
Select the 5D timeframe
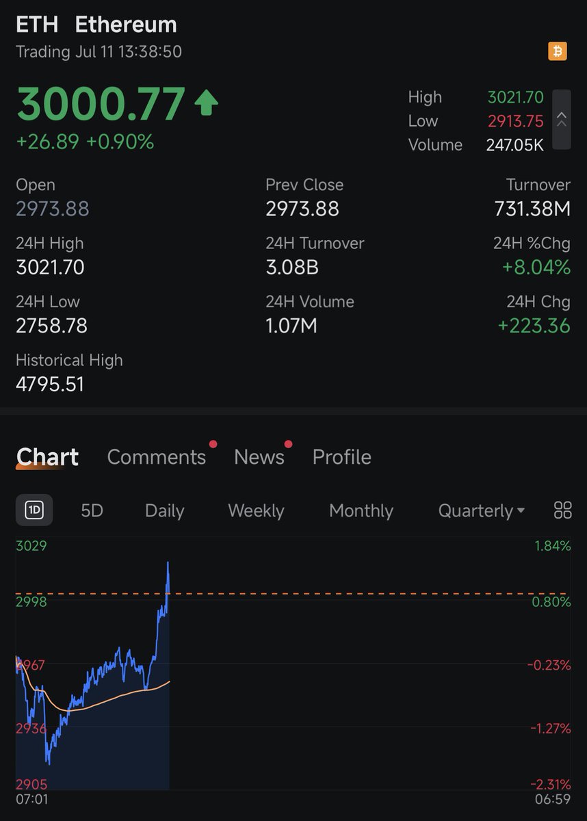pos(92,510)
